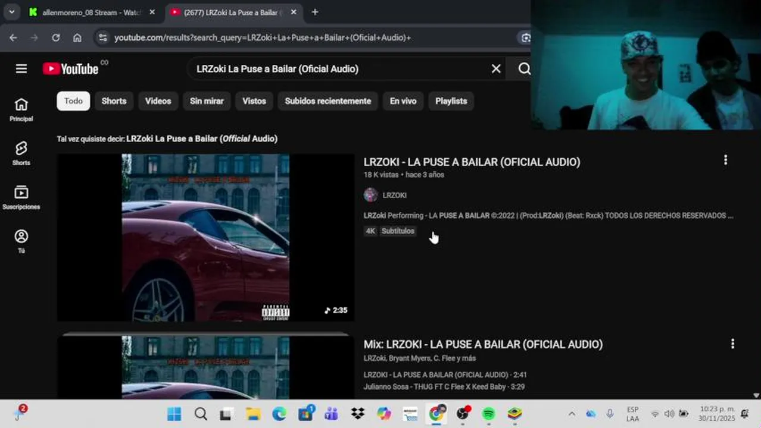The width and height of the screenshot is (761, 428).
Task: Open Suscripciones in the sidebar
Action: click(x=21, y=198)
